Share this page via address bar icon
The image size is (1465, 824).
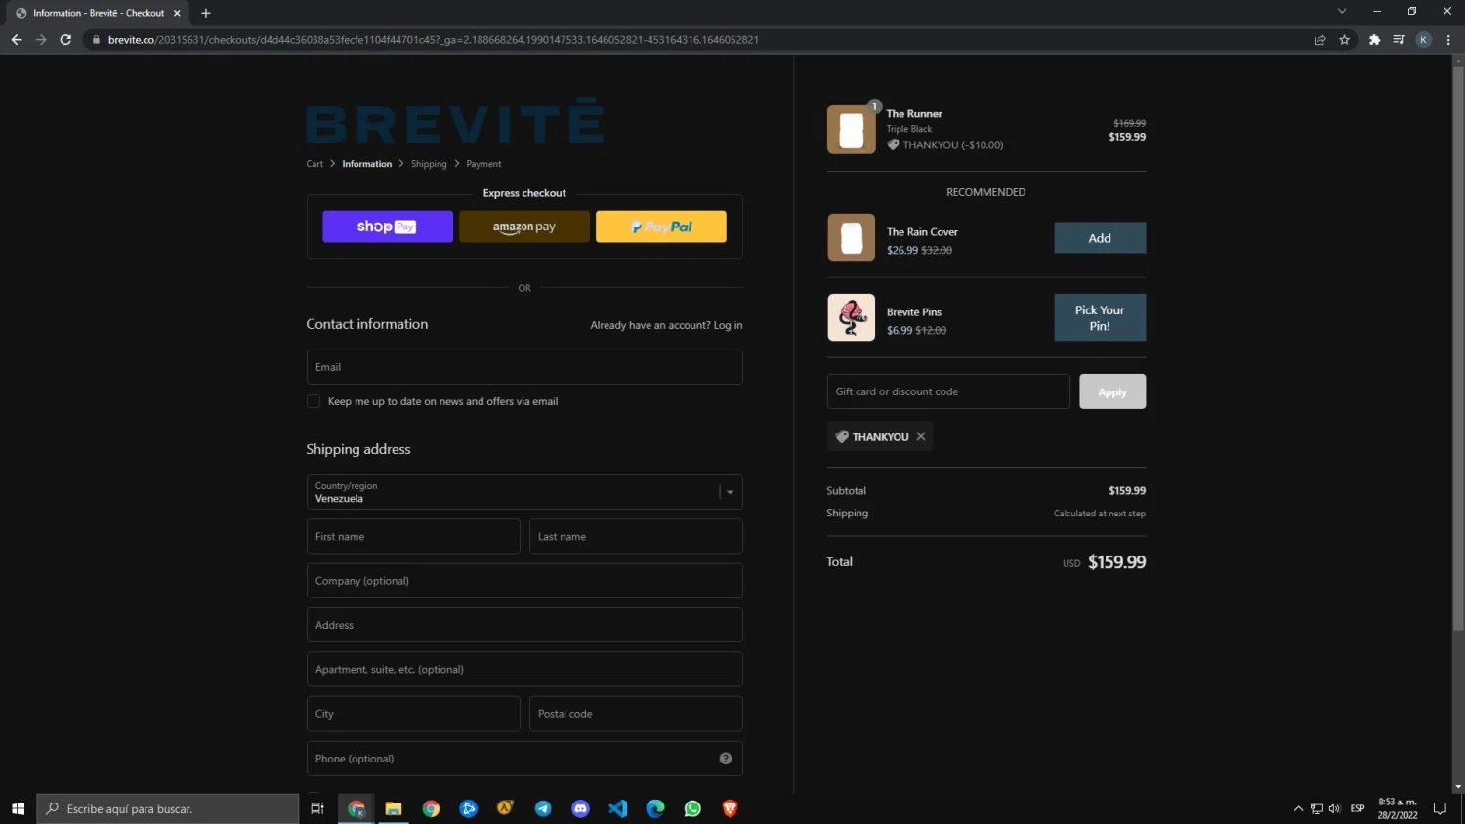pos(1319,40)
